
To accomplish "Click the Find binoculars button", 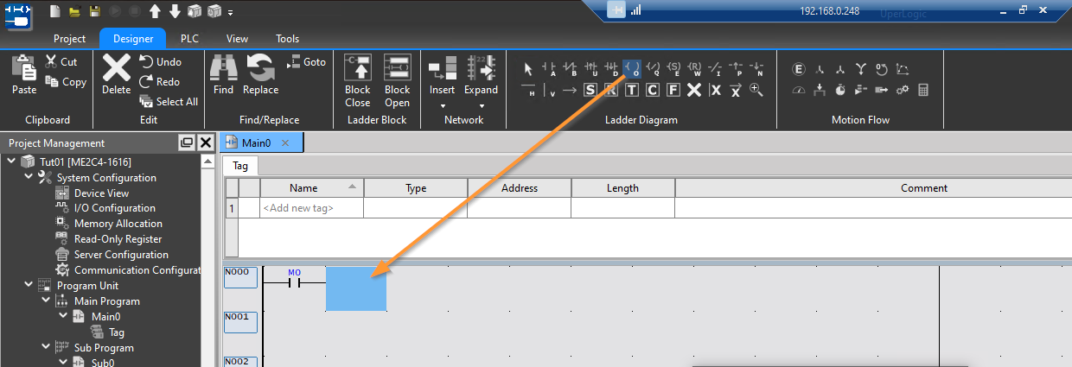I will [223, 69].
